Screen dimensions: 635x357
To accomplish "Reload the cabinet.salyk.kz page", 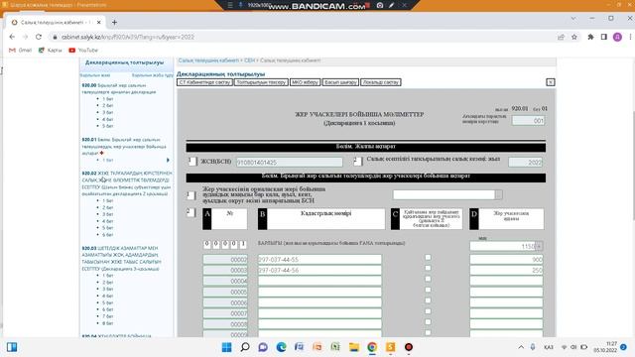I will (39, 37).
